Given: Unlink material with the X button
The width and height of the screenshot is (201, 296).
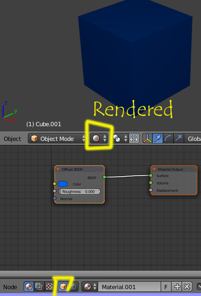Looking at the screenshot, I should (x=187, y=287).
